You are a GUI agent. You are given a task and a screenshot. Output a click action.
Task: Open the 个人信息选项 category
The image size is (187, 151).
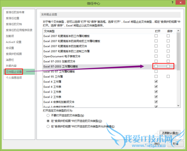click(14, 78)
